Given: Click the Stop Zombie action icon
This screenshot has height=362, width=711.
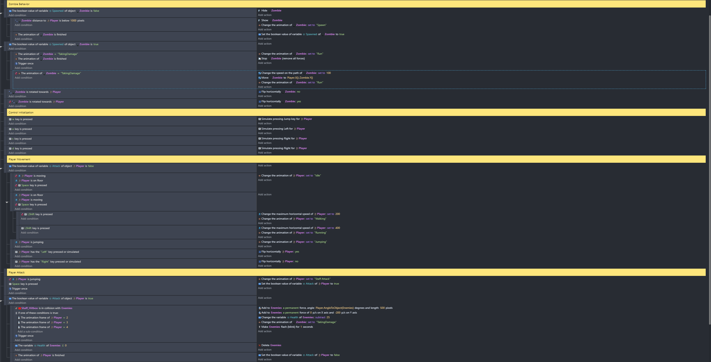Looking at the screenshot, I should pos(259,59).
